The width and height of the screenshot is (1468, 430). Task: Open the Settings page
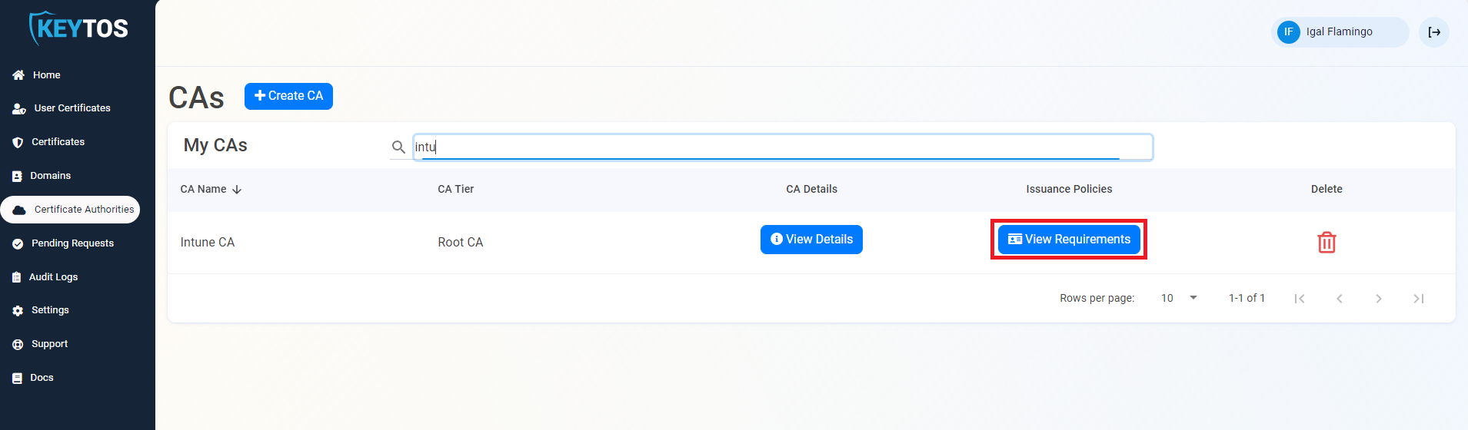pyautogui.click(x=50, y=310)
